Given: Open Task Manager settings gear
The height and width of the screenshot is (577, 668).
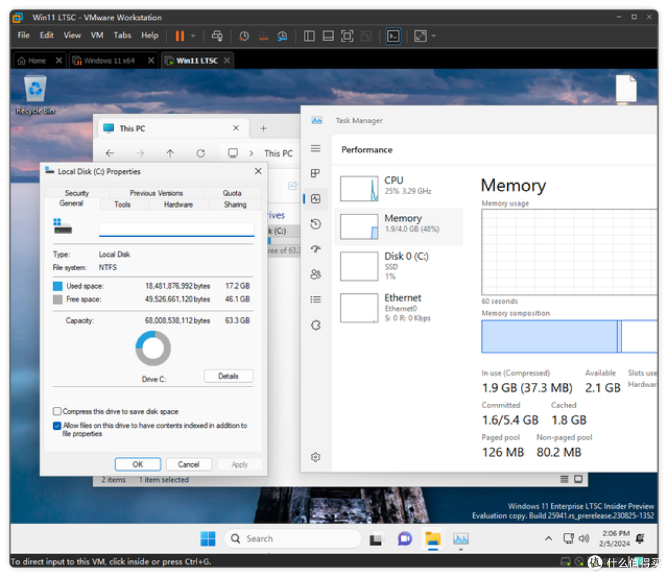Looking at the screenshot, I should (315, 456).
